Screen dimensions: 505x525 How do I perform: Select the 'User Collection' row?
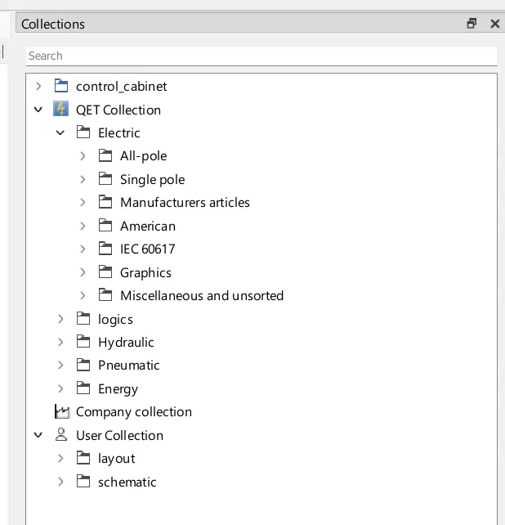(119, 435)
